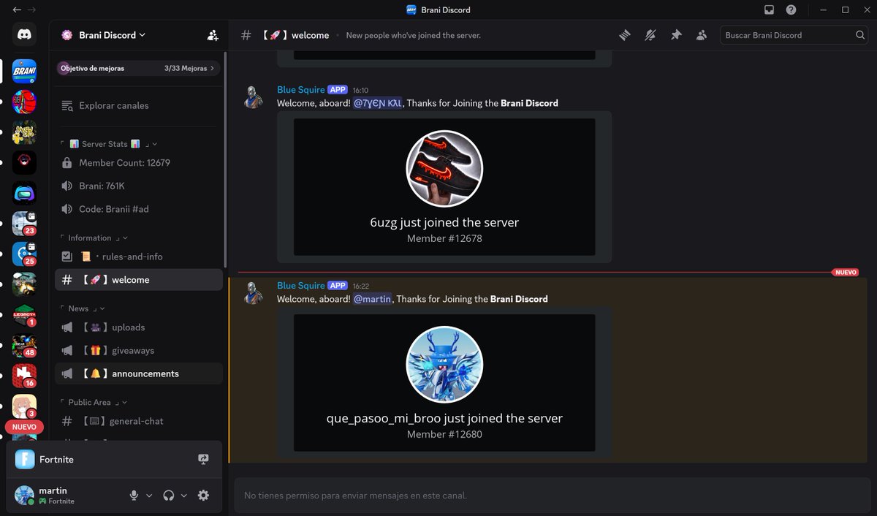Open the rules-and-info channel

point(139,257)
